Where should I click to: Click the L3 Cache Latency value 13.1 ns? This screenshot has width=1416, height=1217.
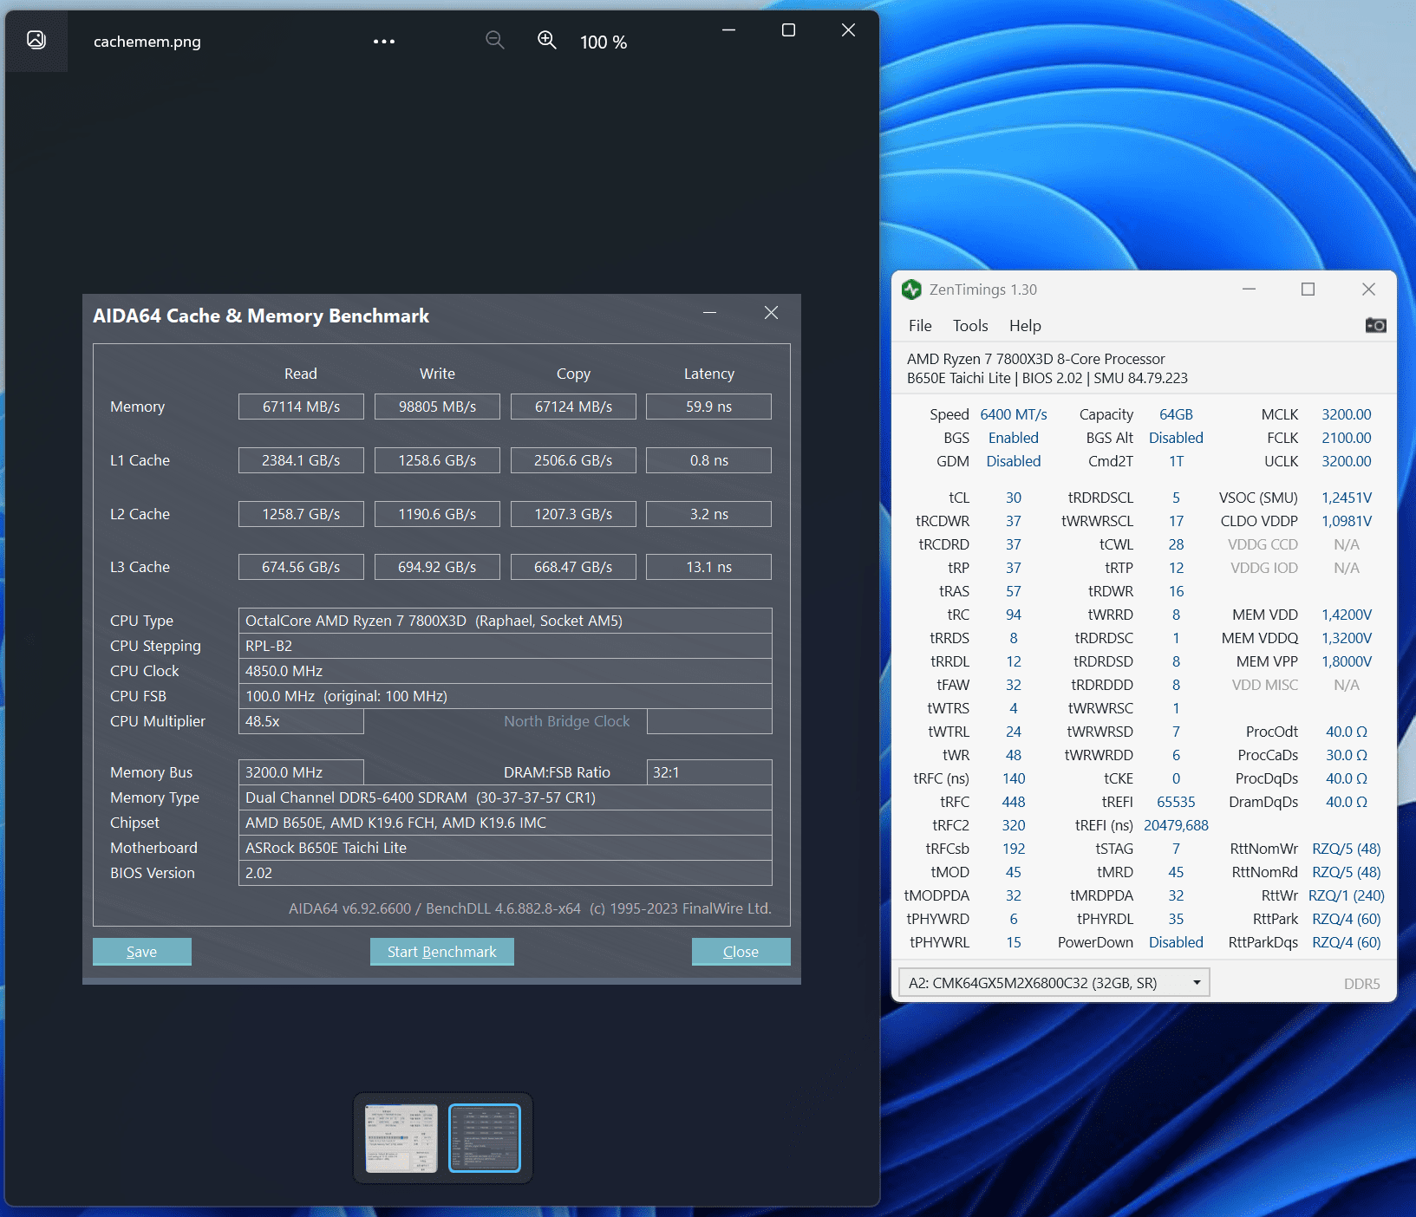709,567
